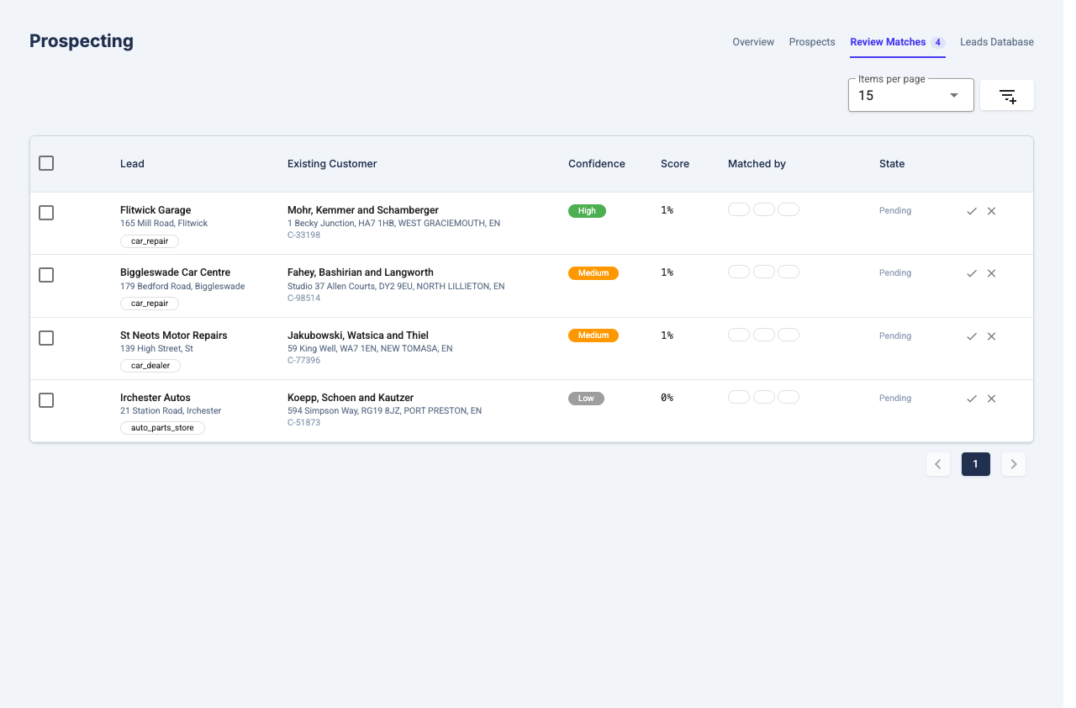Switch to the Overview tab
Viewport: 1076px width, 708px height.
[753, 42]
